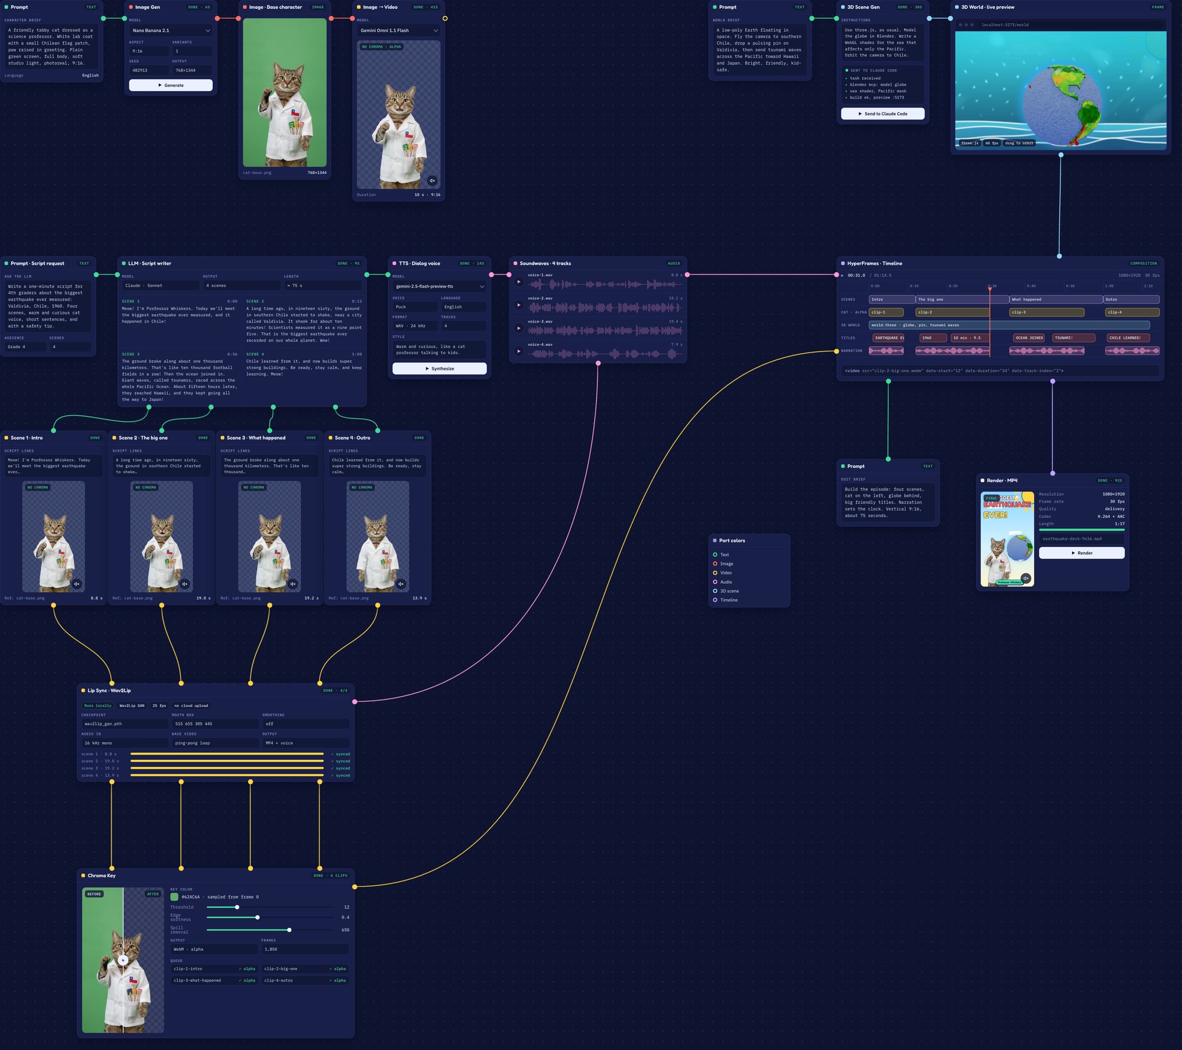
Task: Click the Frames field showing 1,850
Action: [305, 949]
